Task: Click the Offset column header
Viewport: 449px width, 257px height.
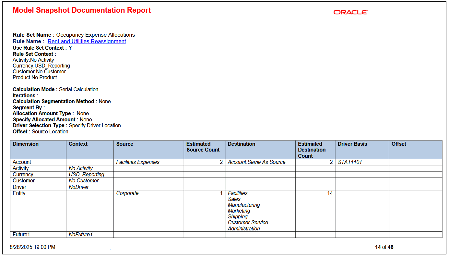Action: click(x=399, y=144)
